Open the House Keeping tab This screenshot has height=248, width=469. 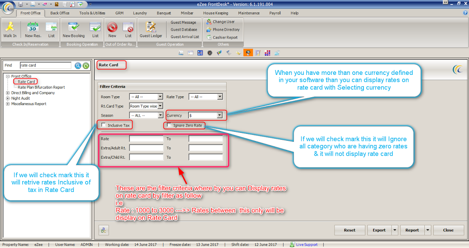click(x=216, y=13)
